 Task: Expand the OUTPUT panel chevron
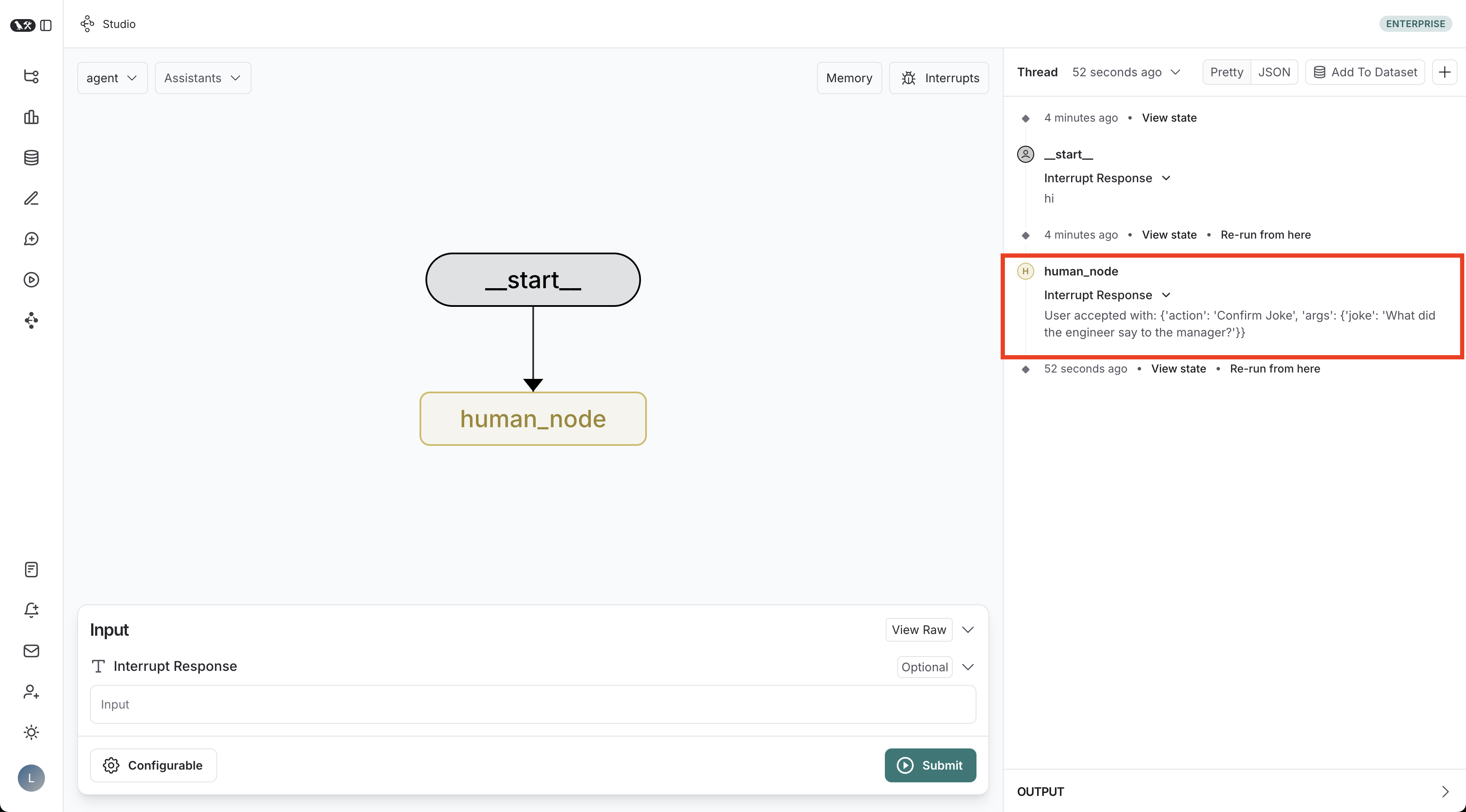pyautogui.click(x=1445, y=792)
